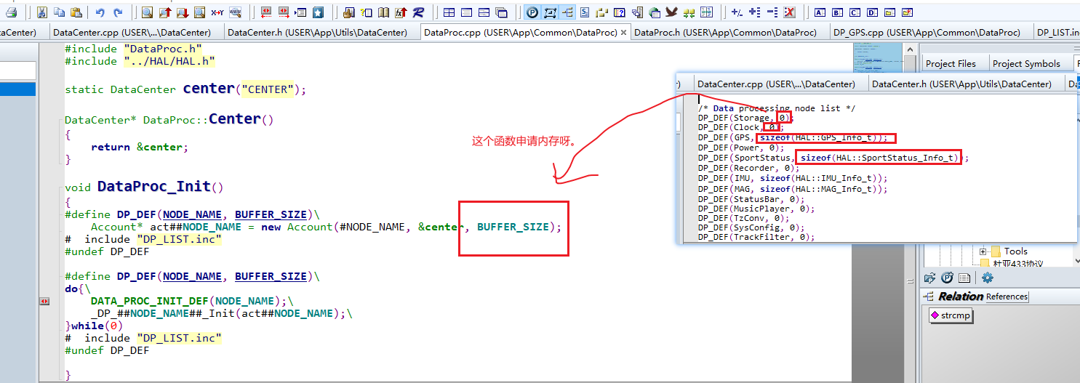Click the X→Y replace icon
The height and width of the screenshot is (383, 1080).
coord(217,12)
